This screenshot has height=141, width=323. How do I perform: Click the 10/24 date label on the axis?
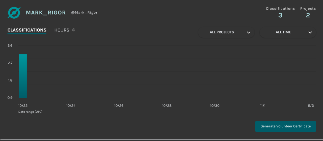tap(71, 106)
